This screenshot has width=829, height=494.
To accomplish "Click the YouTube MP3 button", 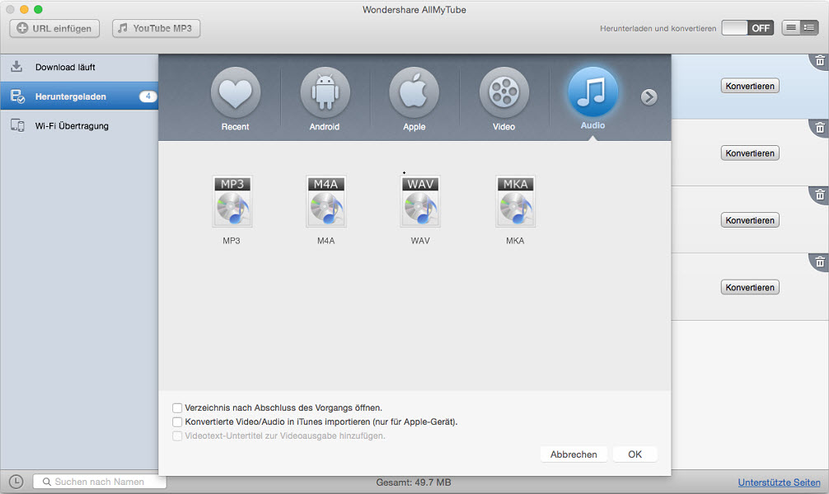I will click(x=156, y=28).
